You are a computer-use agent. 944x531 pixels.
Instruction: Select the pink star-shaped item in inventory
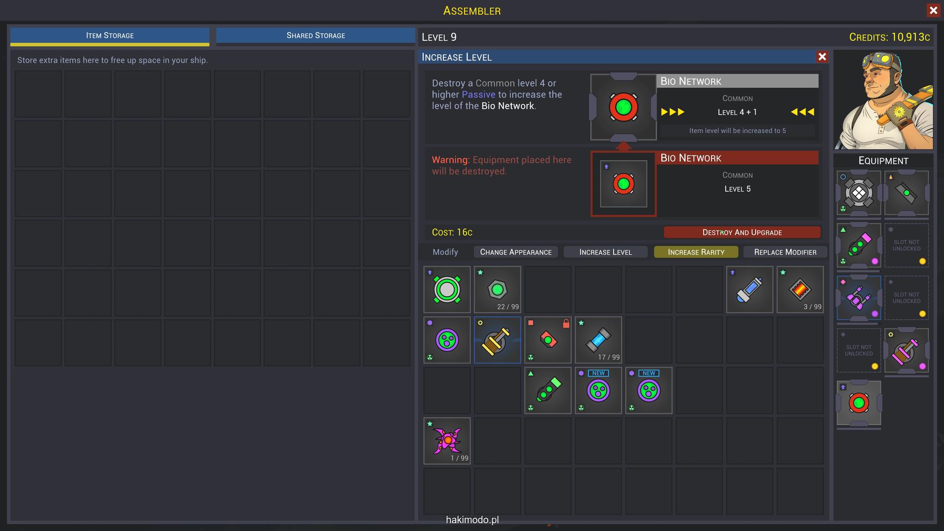coord(447,441)
